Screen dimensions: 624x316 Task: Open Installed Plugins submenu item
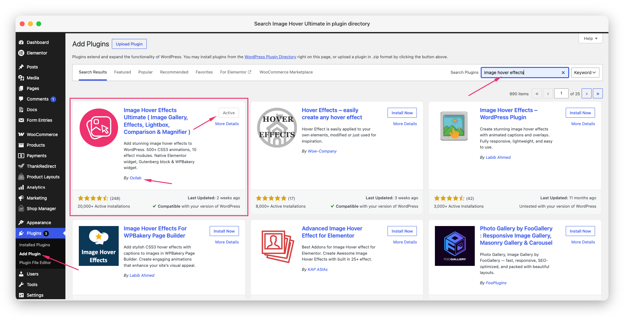[x=35, y=245]
